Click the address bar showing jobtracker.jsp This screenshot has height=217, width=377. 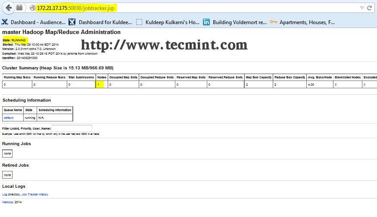(x=195, y=8)
